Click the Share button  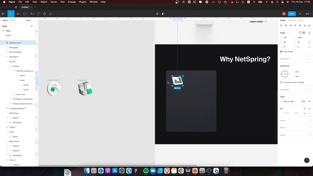292,14
